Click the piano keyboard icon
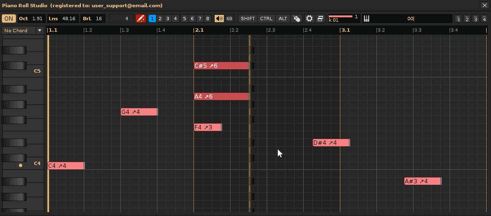 (x=366, y=19)
